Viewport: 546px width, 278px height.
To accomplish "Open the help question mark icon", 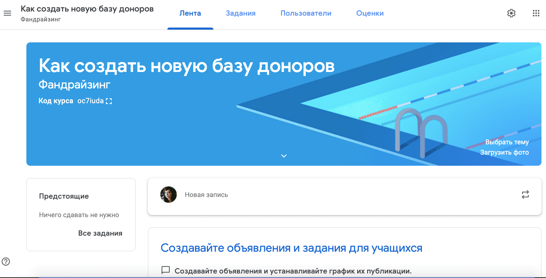I will [6, 261].
